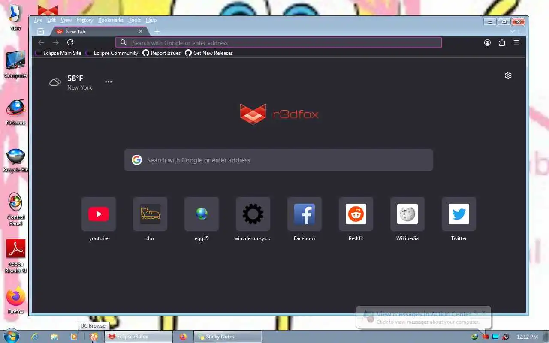
Task: Reload the current page
Action: [x=70, y=42]
